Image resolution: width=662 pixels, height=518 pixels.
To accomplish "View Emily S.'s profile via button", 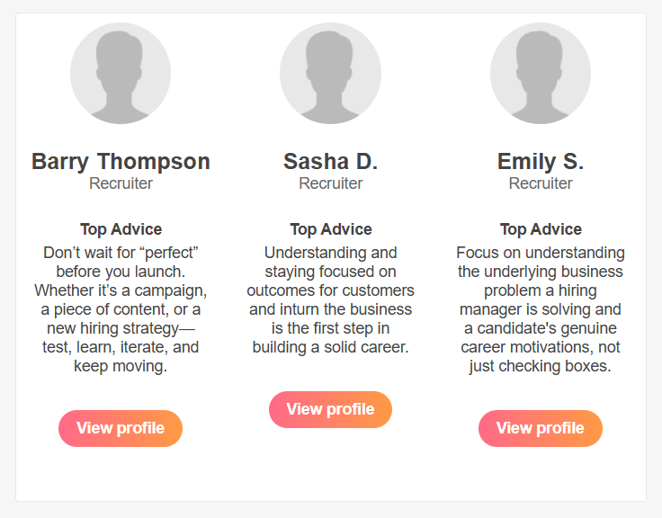I will click(541, 428).
